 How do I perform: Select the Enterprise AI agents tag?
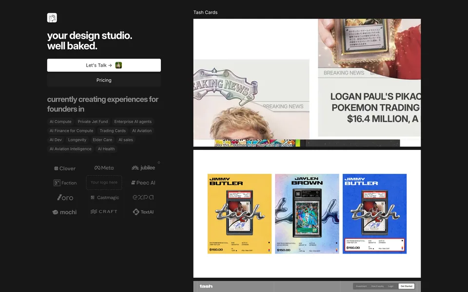pos(133,122)
